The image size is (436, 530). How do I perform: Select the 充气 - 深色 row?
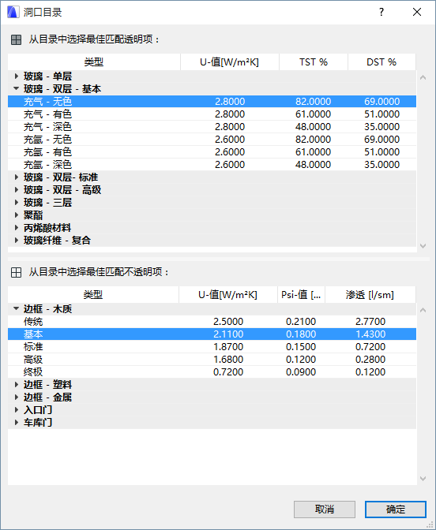(212, 127)
